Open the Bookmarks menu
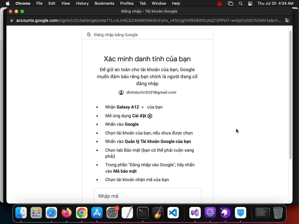The width and height of the screenshot is (299, 224). click(104, 3)
